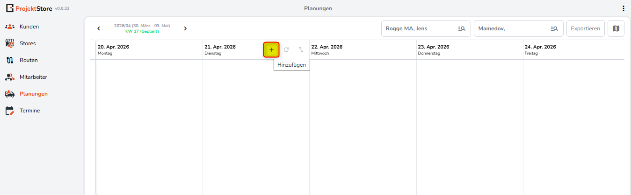This screenshot has height=195, width=631.
Task: Click the KW 17 (Geplant) week label
Action: pyautogui.click(x=142, y=31)
